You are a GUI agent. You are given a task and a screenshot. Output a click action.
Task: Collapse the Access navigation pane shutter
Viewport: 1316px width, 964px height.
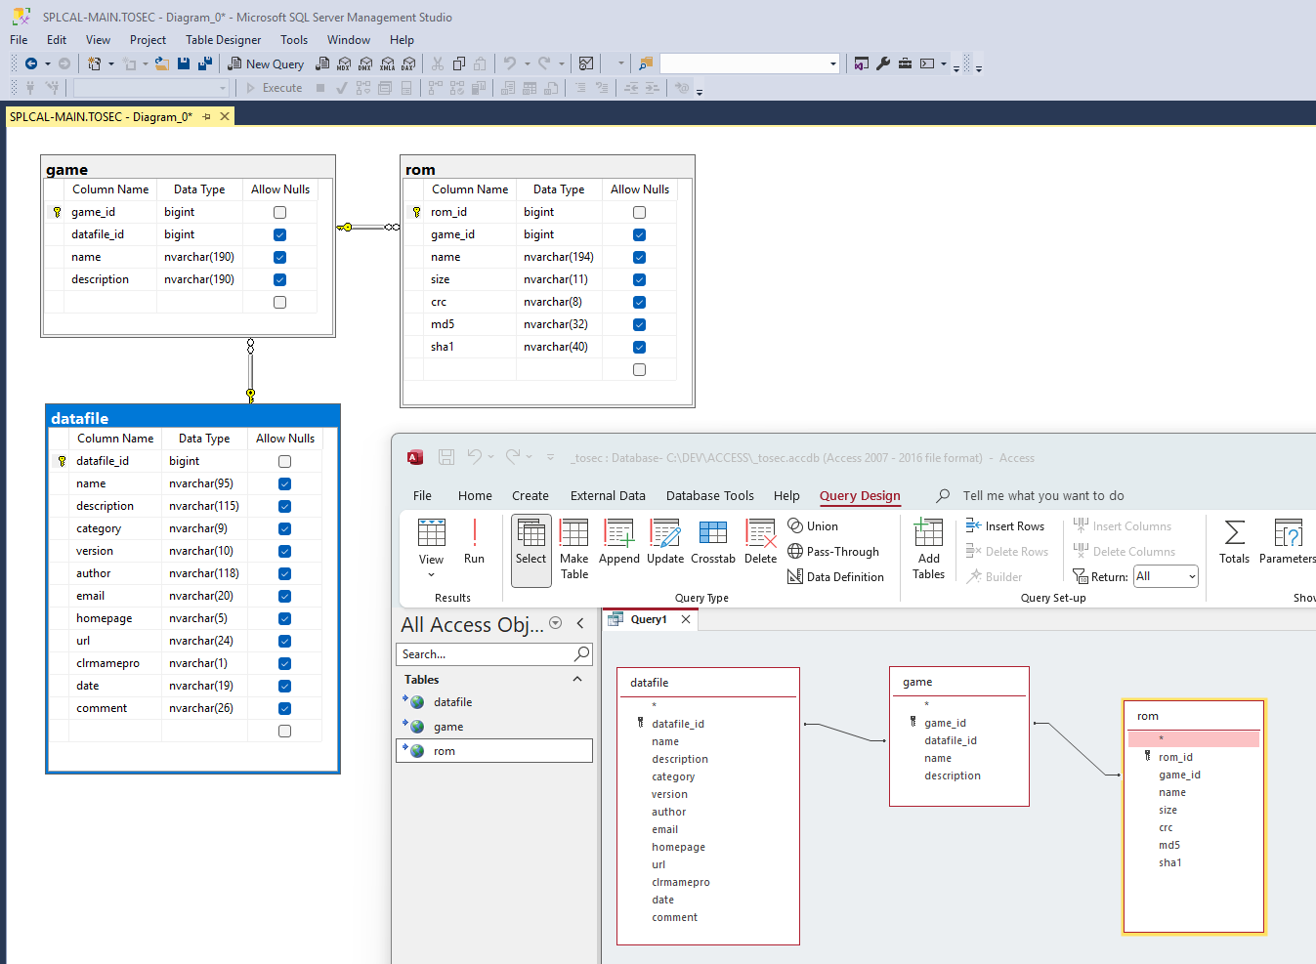tap(580, 623)
